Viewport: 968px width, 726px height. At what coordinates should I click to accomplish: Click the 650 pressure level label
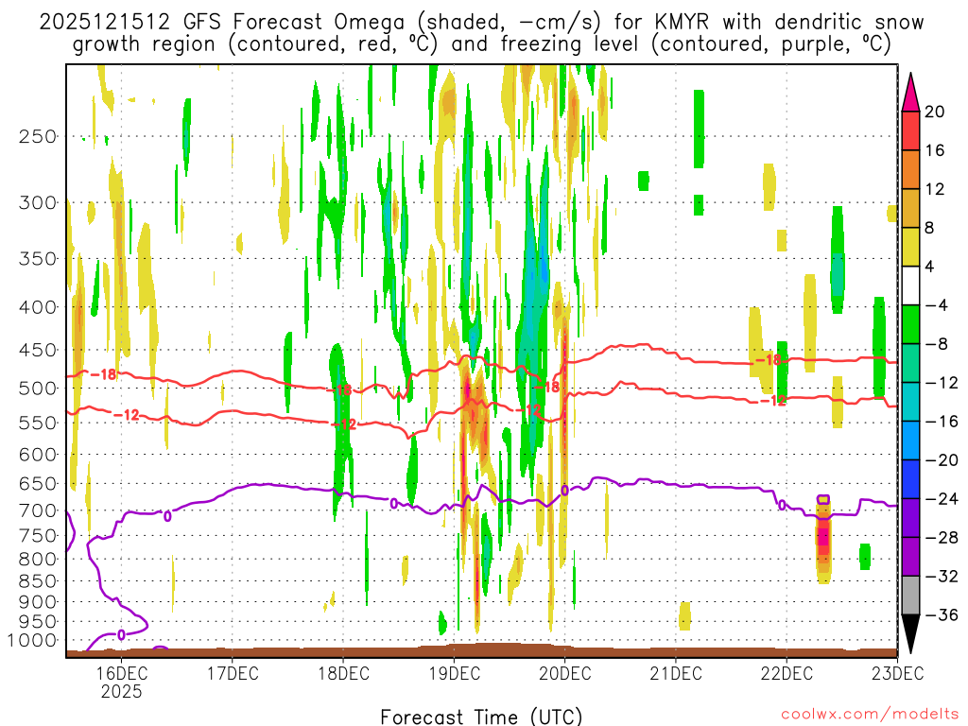tap(38, 483)
